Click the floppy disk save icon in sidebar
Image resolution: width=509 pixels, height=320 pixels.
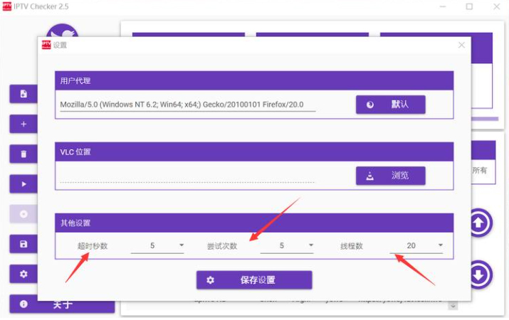(23, 244)
